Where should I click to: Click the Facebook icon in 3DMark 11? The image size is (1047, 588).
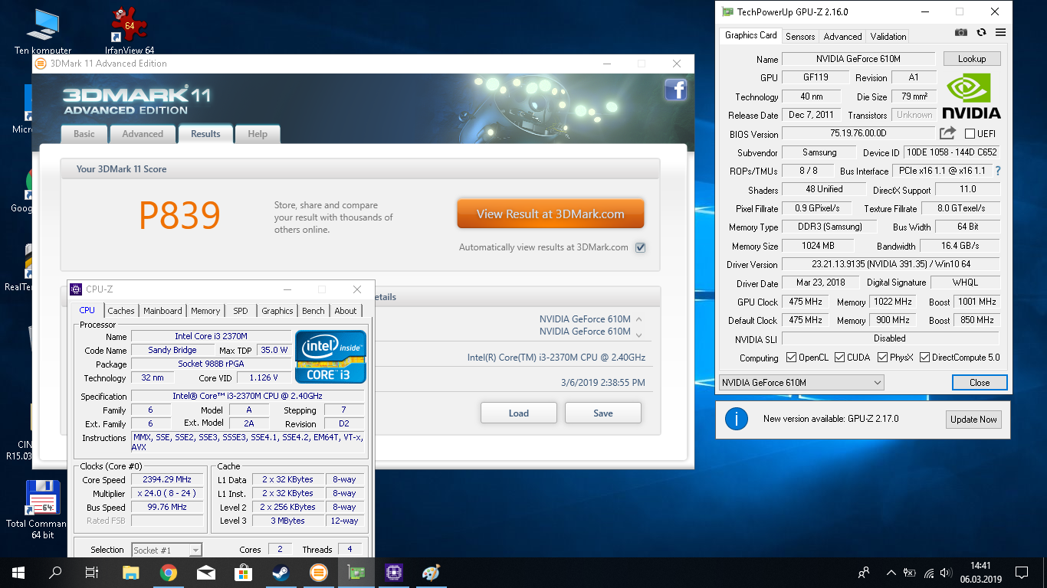[675, 90]
